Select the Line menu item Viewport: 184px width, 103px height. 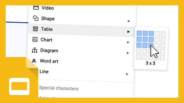(44, 72)
